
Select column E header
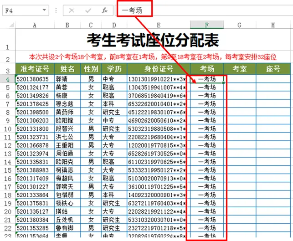(x=159, y=25)
